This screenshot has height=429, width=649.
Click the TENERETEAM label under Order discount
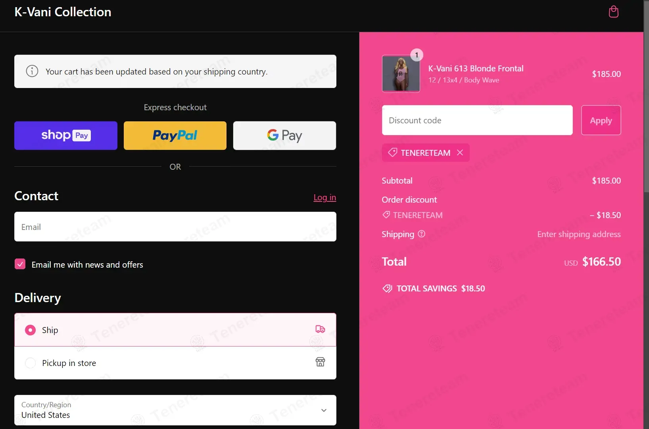point(418,215)
